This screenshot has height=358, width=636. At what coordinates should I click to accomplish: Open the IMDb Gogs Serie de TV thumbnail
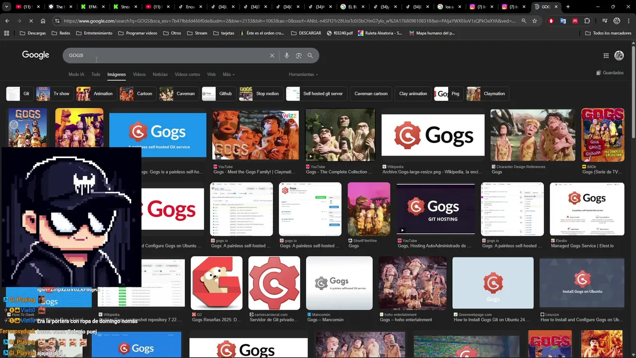[603, 135]
